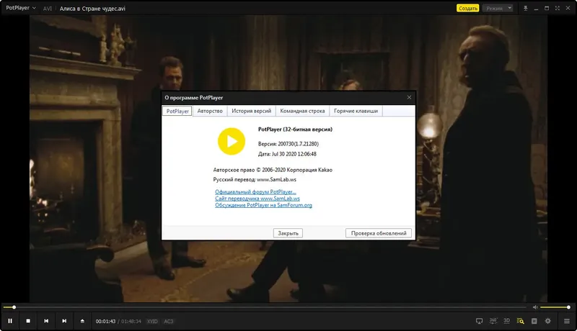
Task: Click the yellow PotPlayer logo in dialog
Action: point(232,141)
